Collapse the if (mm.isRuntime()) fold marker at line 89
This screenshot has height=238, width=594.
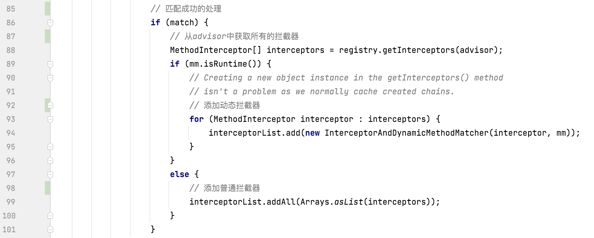click(x=50, y=64)
